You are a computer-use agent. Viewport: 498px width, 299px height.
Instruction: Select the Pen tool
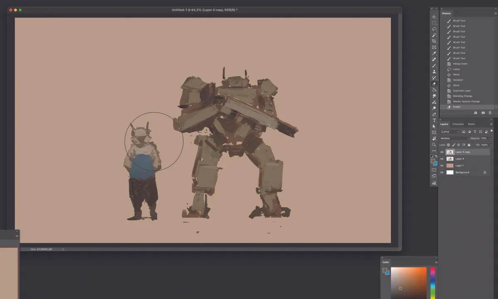[434, 114]
